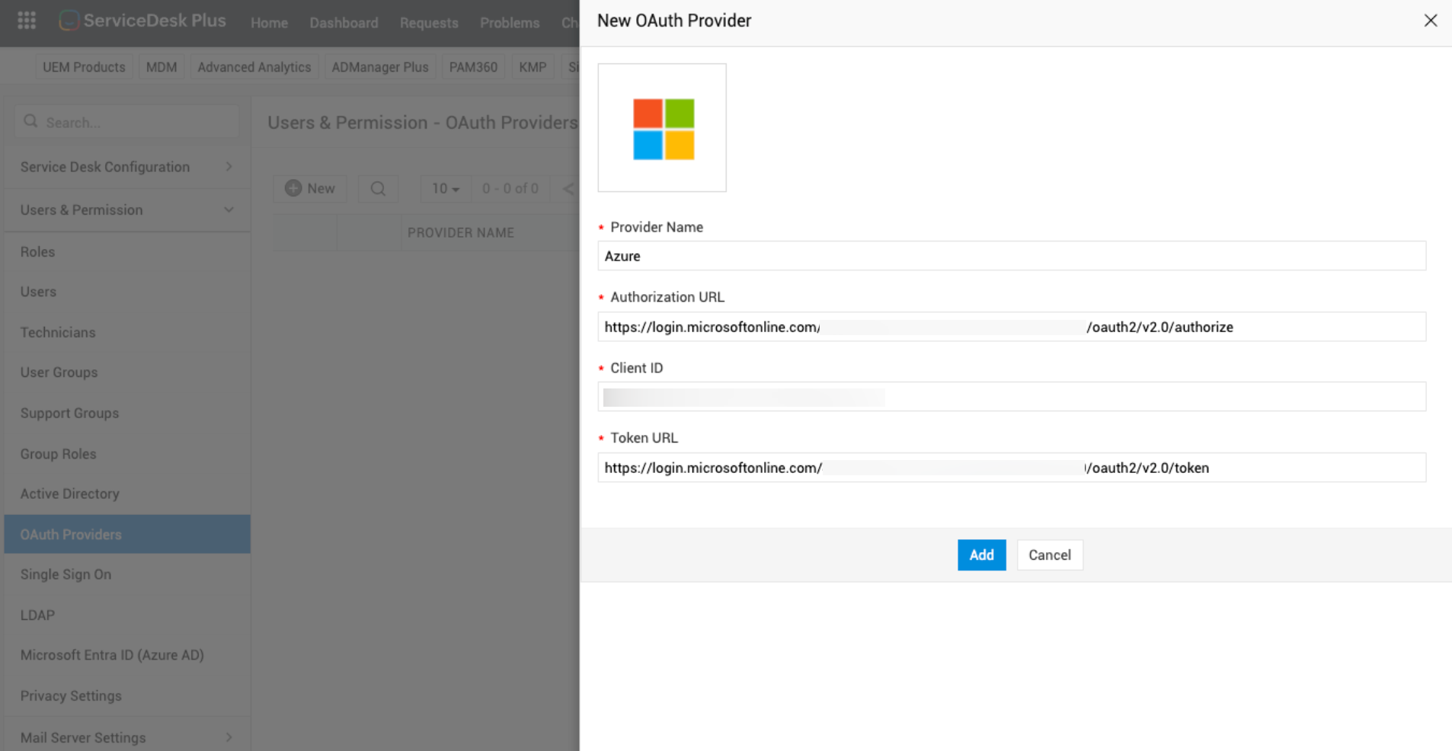Viewport: 1452px width, 751px height.
Task: Select Users in the sidebar
Action: click(x=127, y=292)
